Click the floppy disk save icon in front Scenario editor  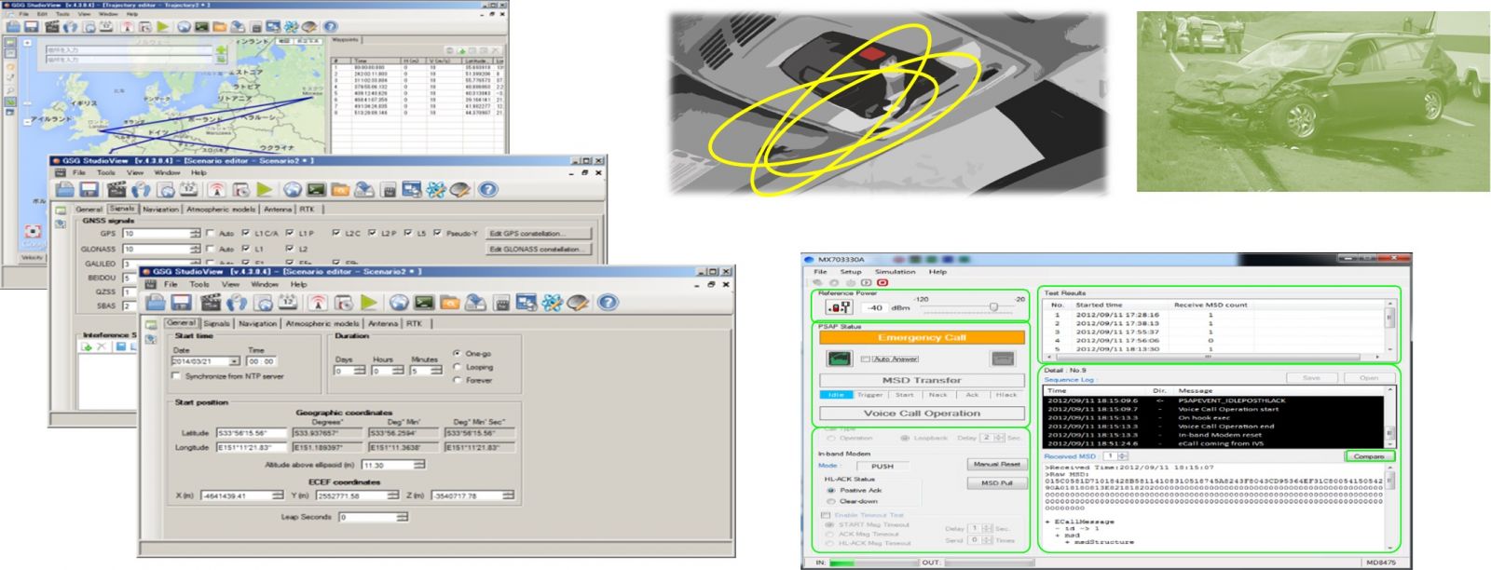pos(182,303)
